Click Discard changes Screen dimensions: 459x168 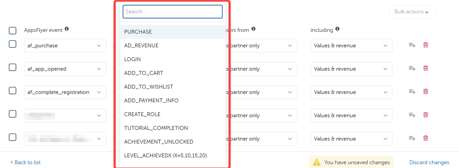click(x=429, y=162)
